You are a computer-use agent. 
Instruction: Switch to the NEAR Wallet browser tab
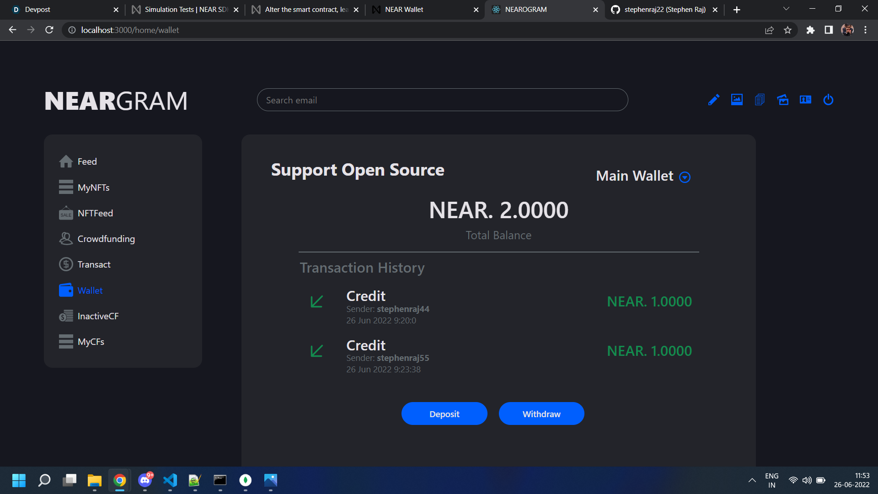click(x=404, y=10)
